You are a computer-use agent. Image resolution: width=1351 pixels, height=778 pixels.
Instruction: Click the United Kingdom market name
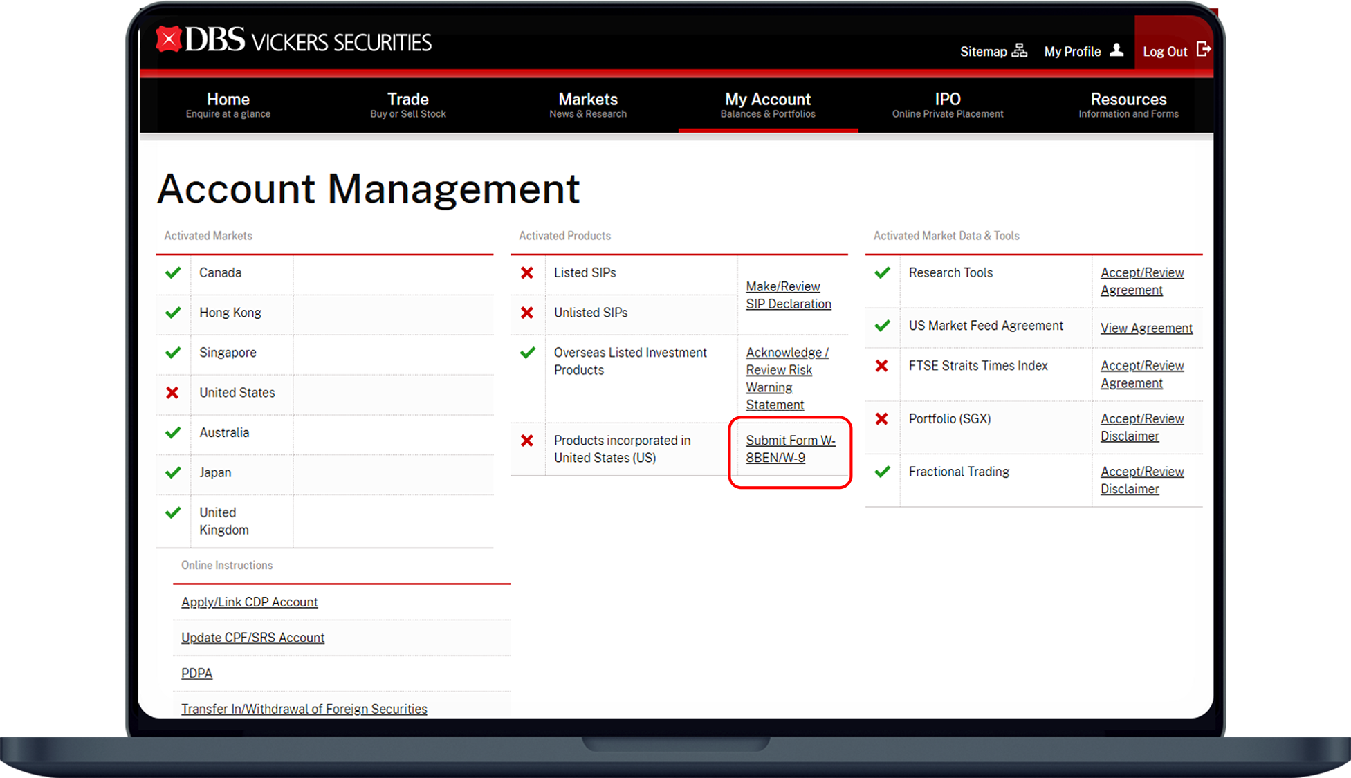[224, 521]
